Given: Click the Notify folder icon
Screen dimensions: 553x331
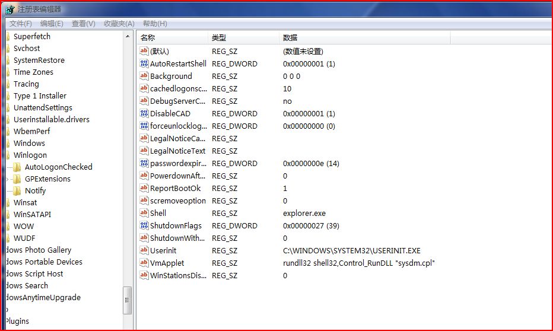Looking at the screenshot, I should coord(17,190).
